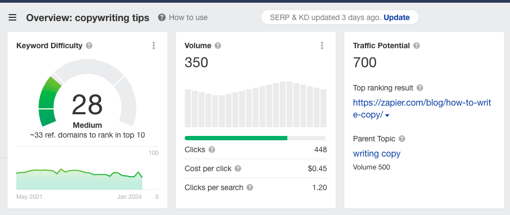This screenshot has width=510, height=215.
Task: Expand the top ranking URL dropdown arrow
Action: click(387, 115)
